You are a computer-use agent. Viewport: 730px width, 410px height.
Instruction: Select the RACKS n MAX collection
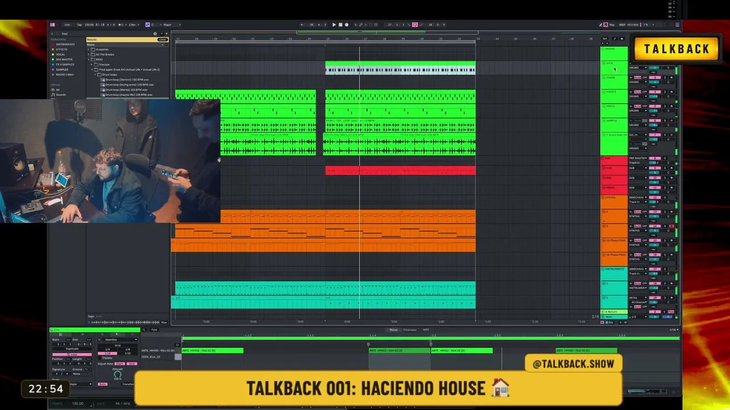65,75
